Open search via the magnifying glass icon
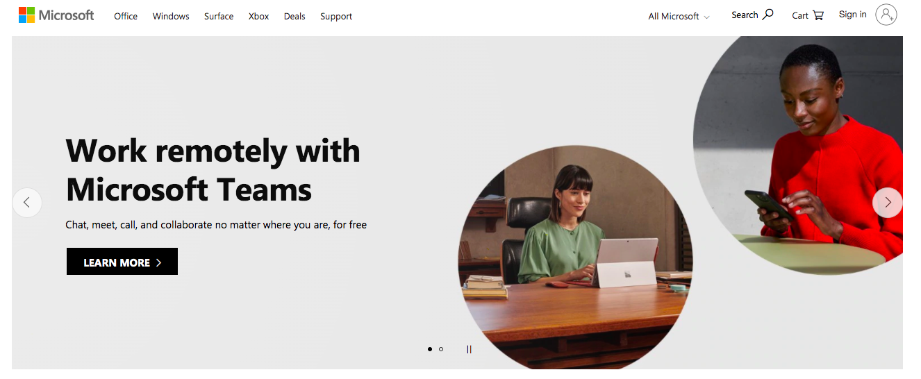 pos(767,15)
